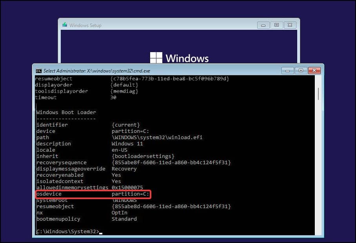Click the timeout value 30
This screenshot has width=356, height=243.
click(113, 98)
